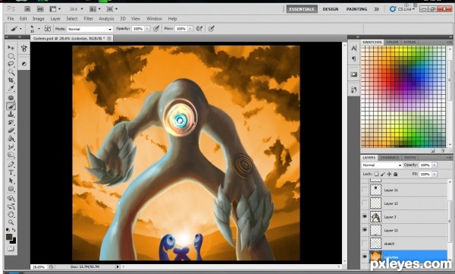Switch to the Styles tab
The height and width of the screenshot is (274, 455).
[x=409, y=43]
